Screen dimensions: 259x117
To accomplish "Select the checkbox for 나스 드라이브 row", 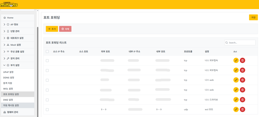I will 47,100.
